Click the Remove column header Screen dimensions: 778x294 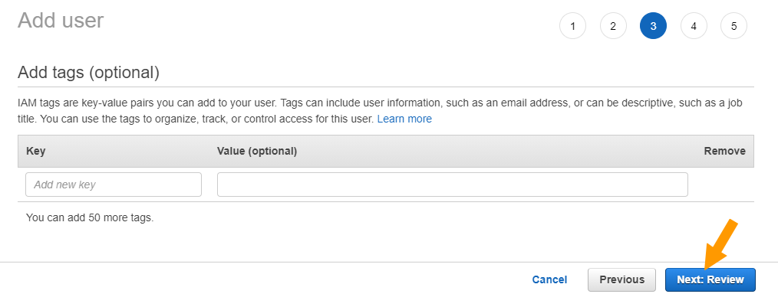click(x=724, y=151)
